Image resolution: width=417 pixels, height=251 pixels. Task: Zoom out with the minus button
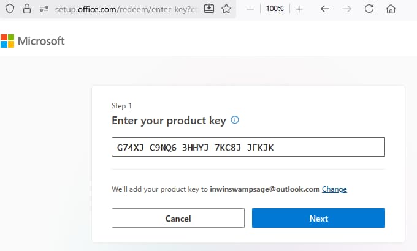click(x=250, y=9)
